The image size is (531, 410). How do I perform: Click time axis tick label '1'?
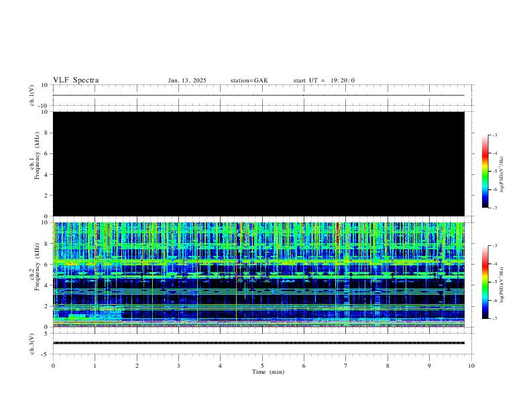click(95, 366)
